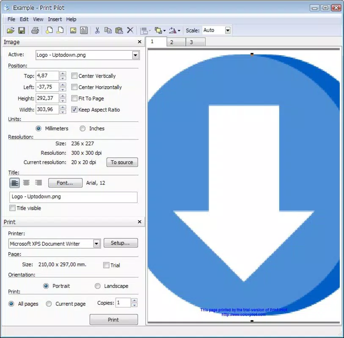
Task: Switch to page tab 3
Action: click(x=195, y=42)
